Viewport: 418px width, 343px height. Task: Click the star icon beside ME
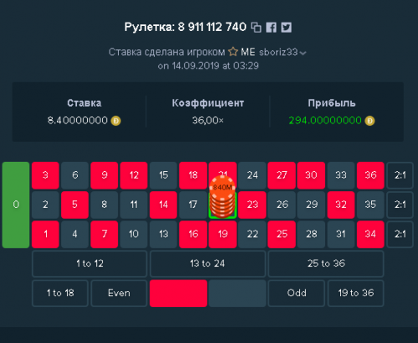(x=233, y=52)
